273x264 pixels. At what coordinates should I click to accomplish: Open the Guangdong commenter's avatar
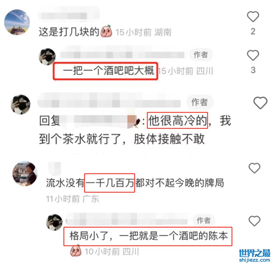(x=25, y=174)
